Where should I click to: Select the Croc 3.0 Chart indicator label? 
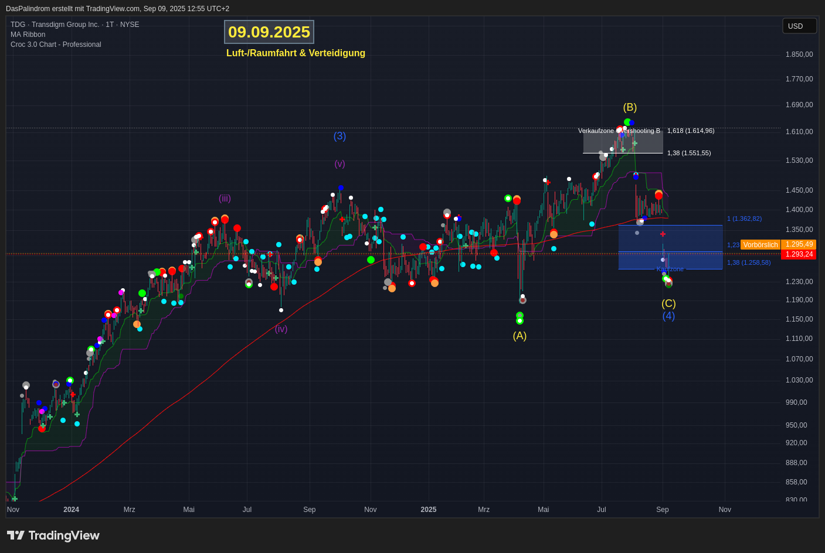56,45
